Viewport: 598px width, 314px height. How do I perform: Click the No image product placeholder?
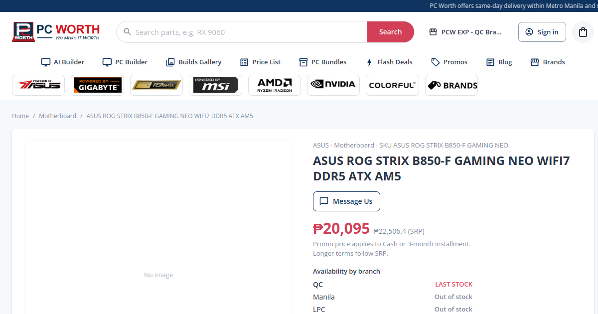158,275
